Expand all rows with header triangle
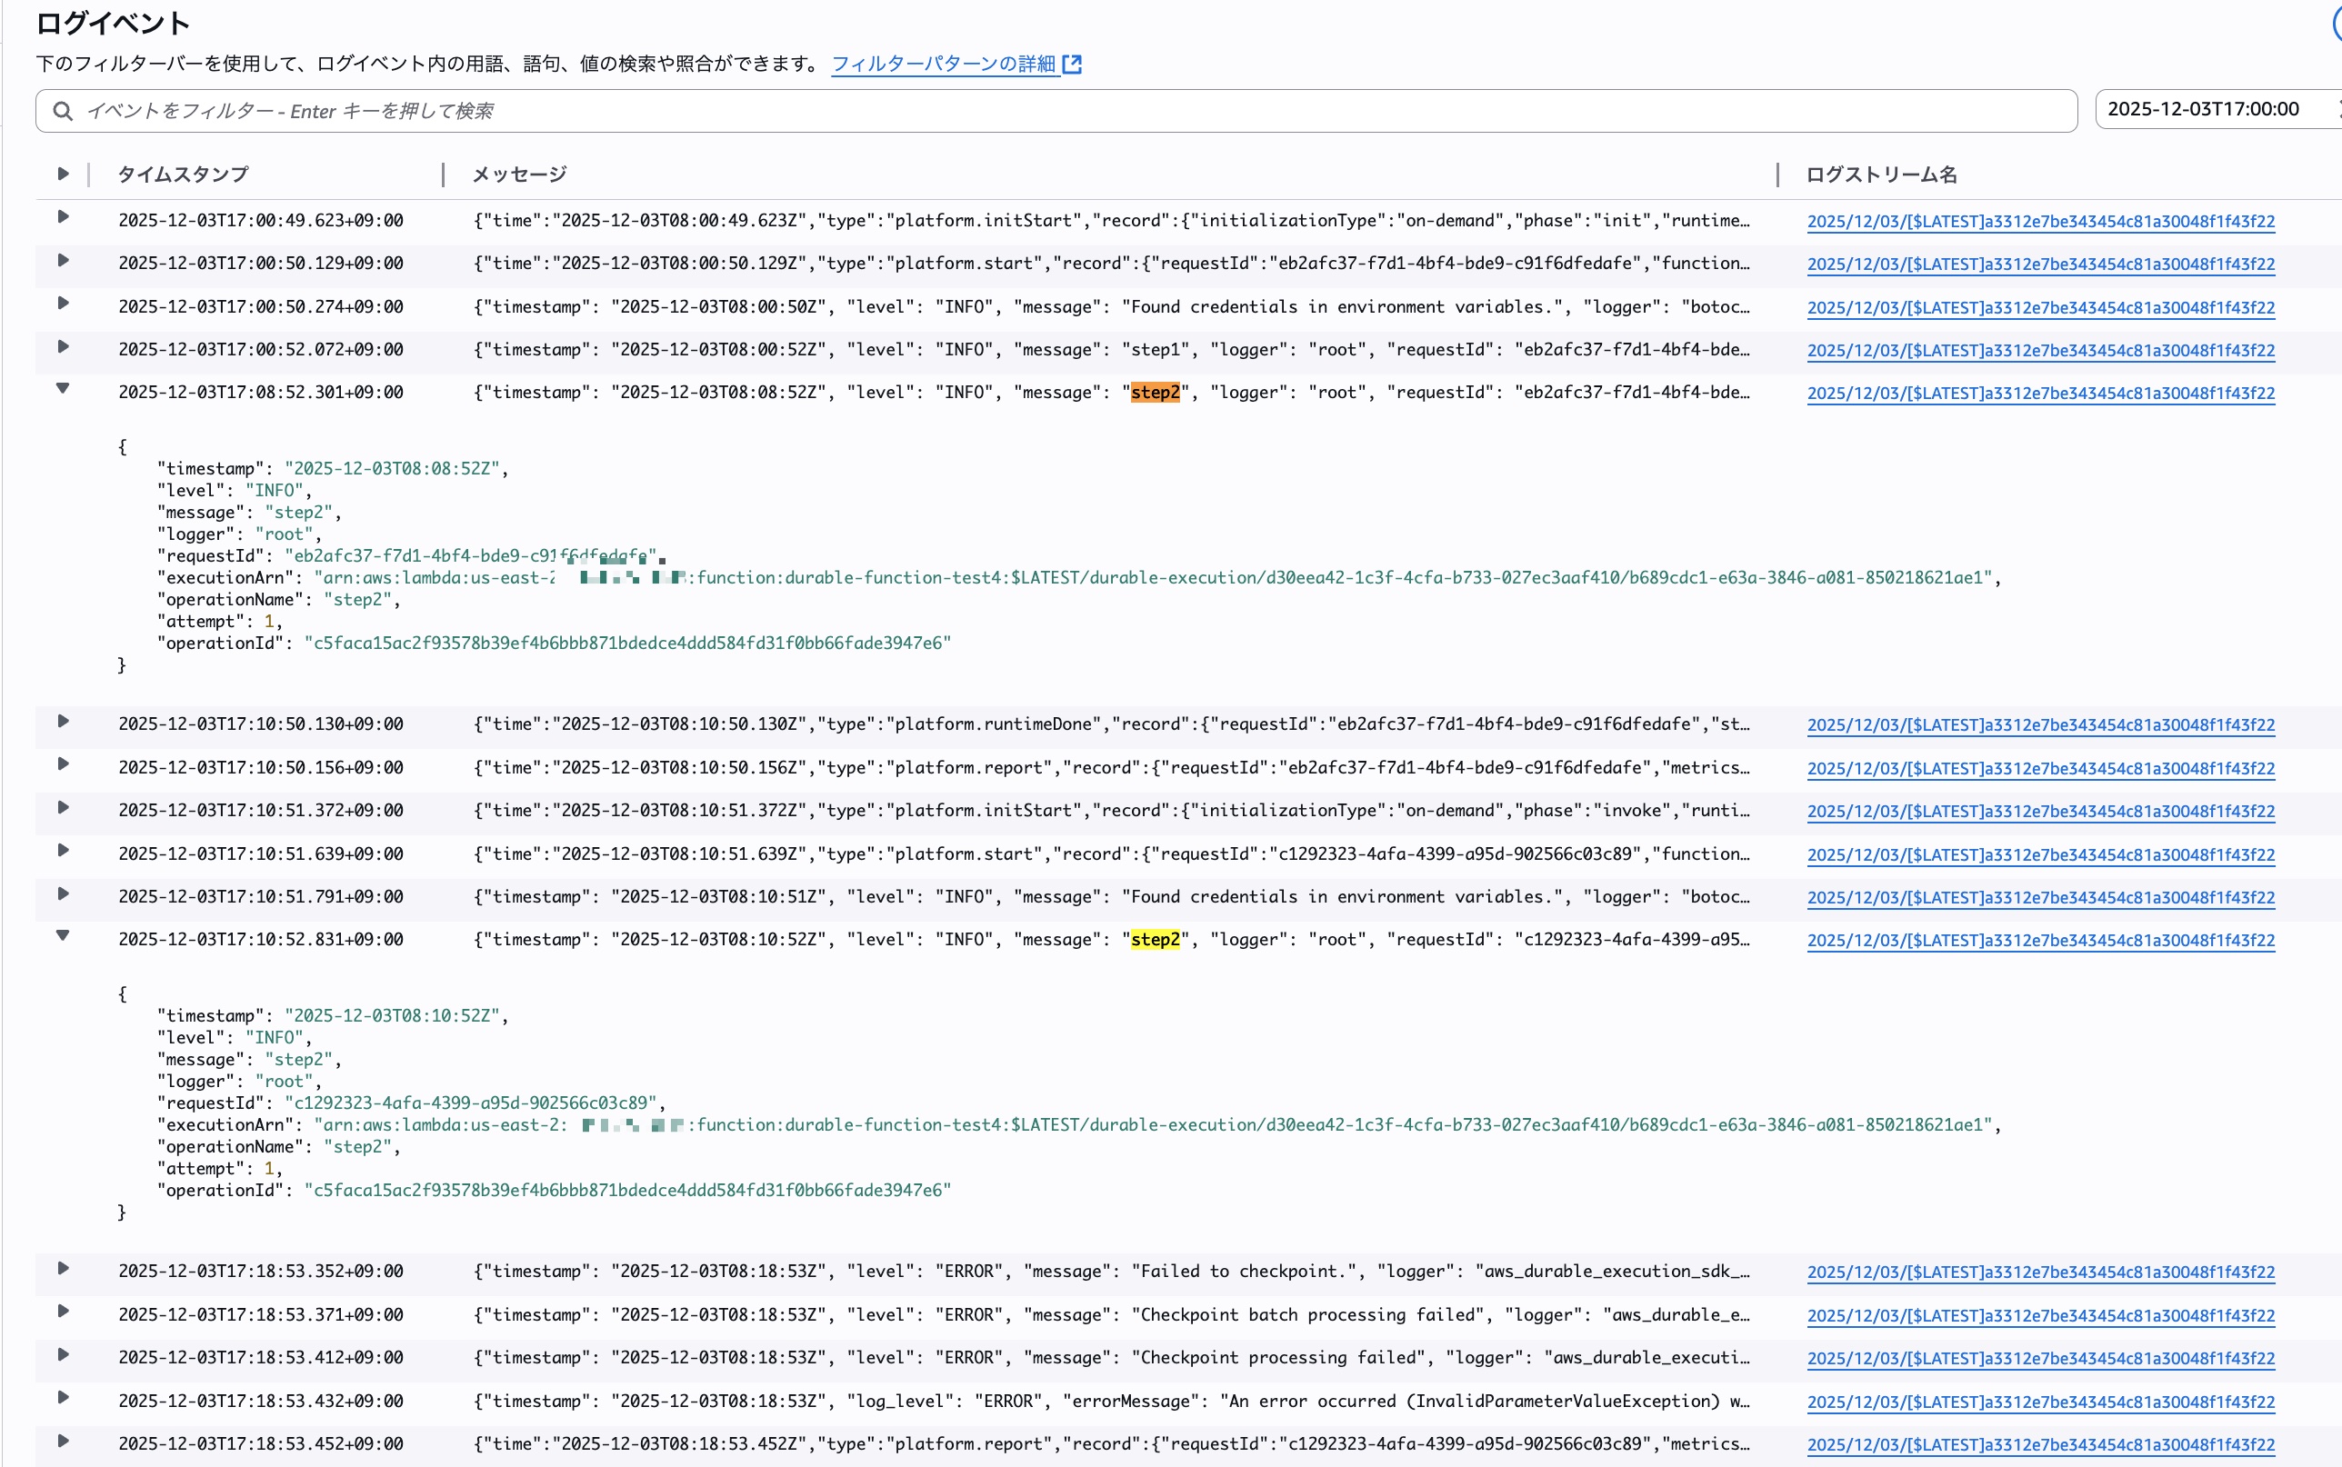Screen dimensions: 2342x1467 (63, 174)
